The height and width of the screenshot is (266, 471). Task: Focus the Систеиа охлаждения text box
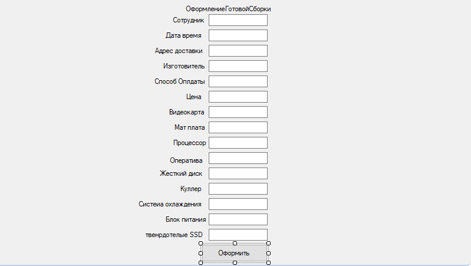point(238,204)
